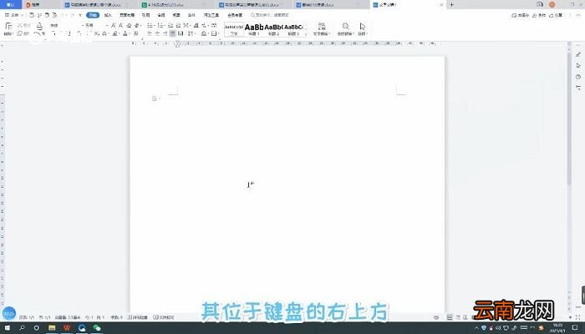
Task: Open the 文字排版 text layout dropdown
Action: pyautogui.click(x=322, y=29)
